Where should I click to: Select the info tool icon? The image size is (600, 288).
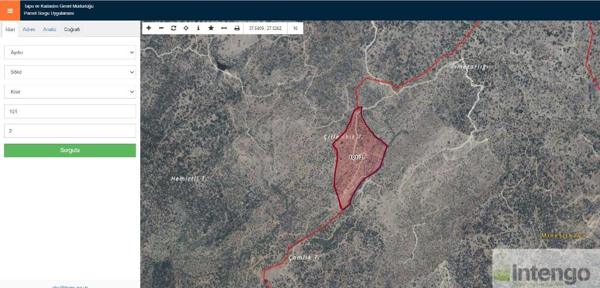(198, 28)
